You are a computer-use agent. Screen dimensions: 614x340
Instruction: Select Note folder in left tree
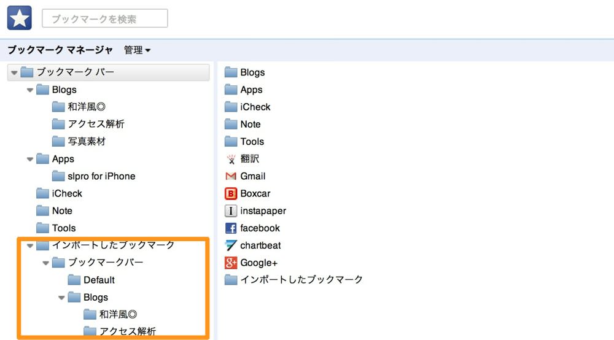point(62,211)
